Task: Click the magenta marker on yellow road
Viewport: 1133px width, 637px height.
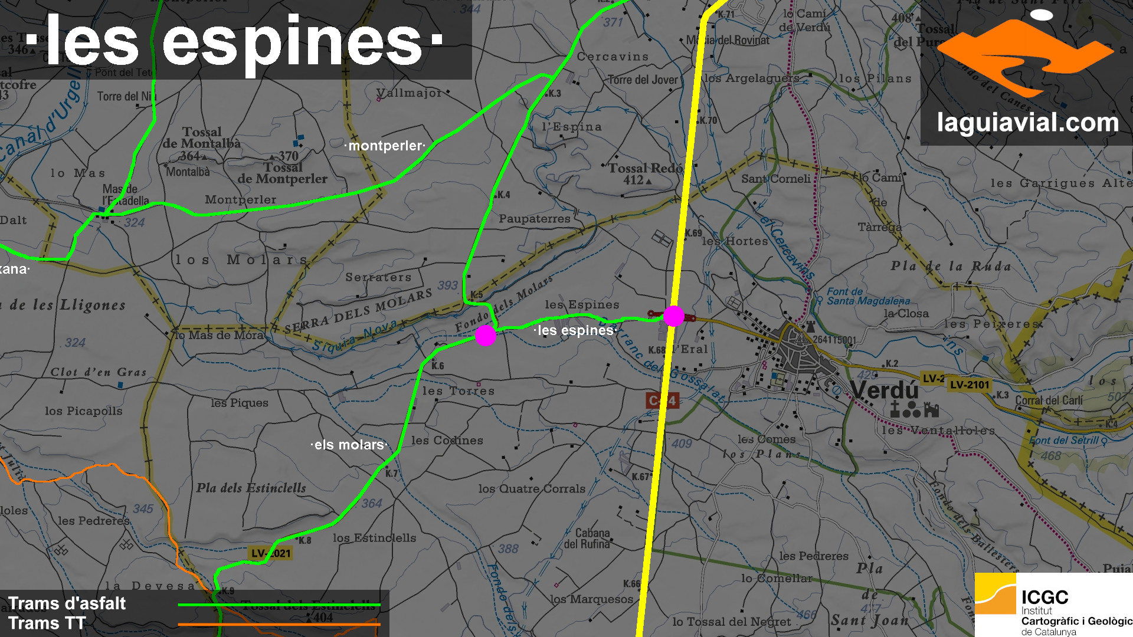Action: pyautogui.click(x=673, y=316)
